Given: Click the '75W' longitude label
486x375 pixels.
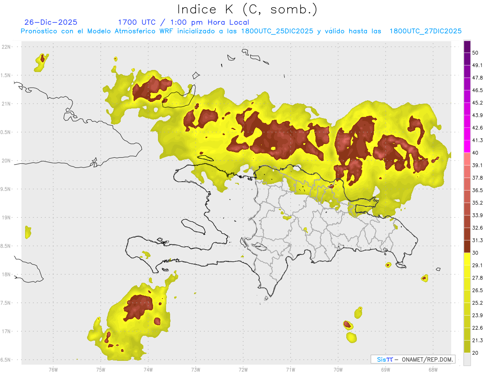Looking at the screenshot, I should pos(100,370).
